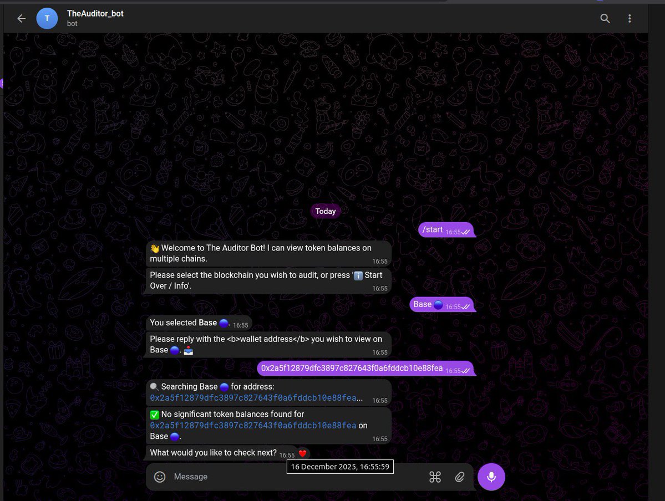Click the Base sent message bubble
The height and width of the screenshot is (501, 665).
point(423,304)
